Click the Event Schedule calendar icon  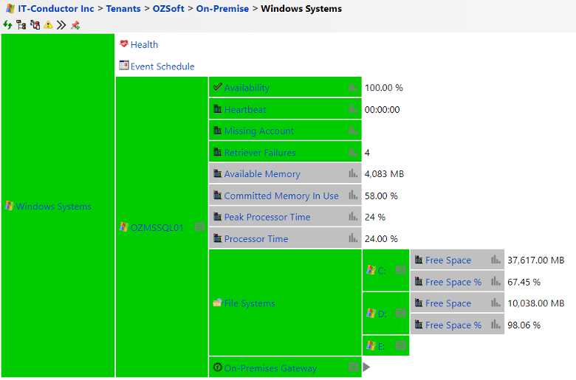pos(124,66)
